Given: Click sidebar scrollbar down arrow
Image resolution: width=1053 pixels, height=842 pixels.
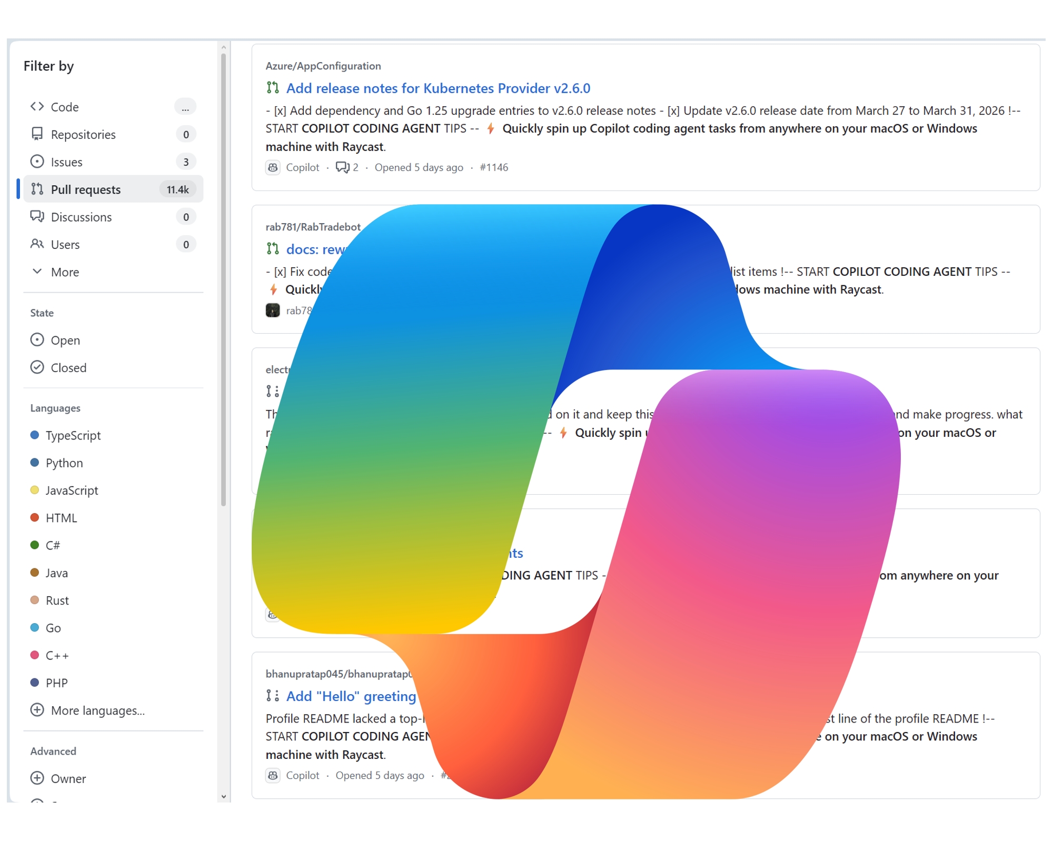Looking at the screenshot, I should pos(224,797).
